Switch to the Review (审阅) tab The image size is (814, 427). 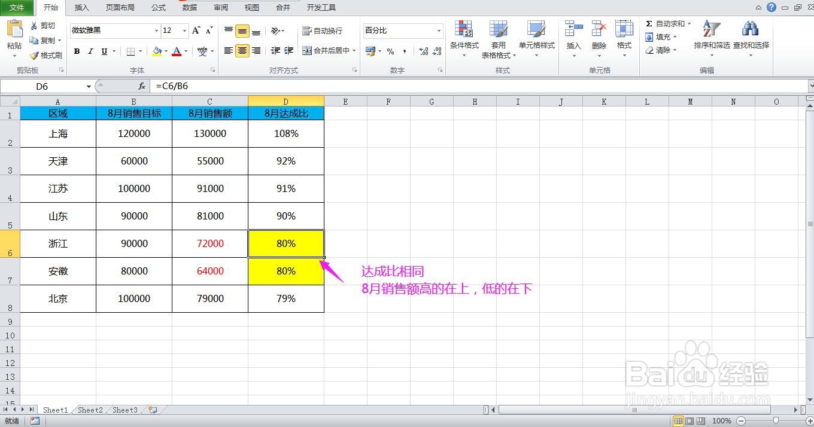click(221, 7)
